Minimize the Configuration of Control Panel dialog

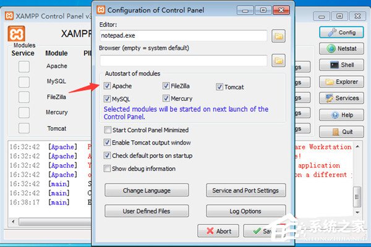pyautogui.click(x=245, y=10)
